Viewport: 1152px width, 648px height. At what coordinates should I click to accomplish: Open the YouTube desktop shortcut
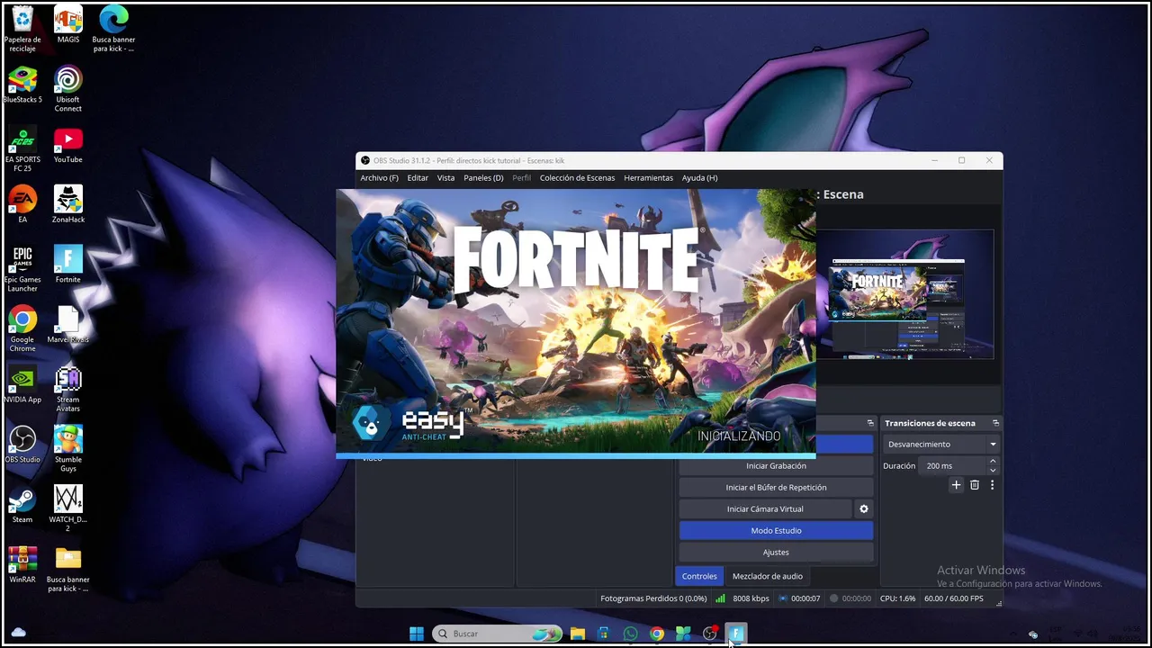(67, 145)
